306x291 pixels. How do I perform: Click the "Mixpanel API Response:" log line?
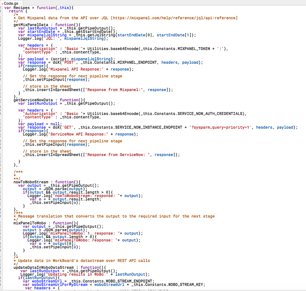[78, 70]
